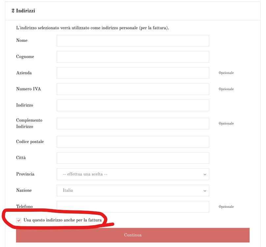Click the Complemento Indirizzo field

point(133,123)
